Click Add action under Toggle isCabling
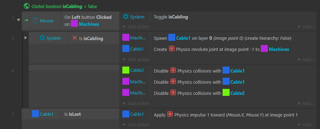Image resolution: width=320 pixels, height=129 pixels. click(136, 26)
